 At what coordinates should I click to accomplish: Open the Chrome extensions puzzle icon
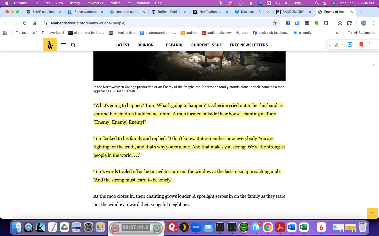326,23
